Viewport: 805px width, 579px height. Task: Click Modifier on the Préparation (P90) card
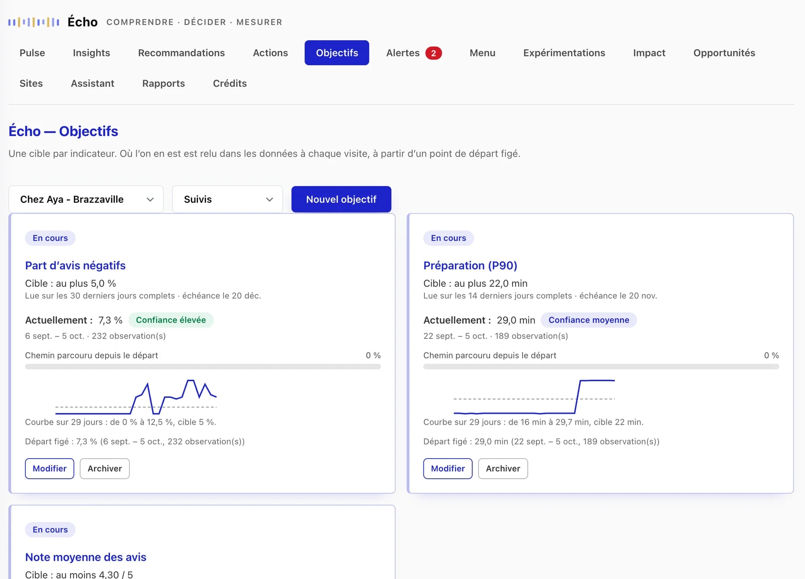448,468
